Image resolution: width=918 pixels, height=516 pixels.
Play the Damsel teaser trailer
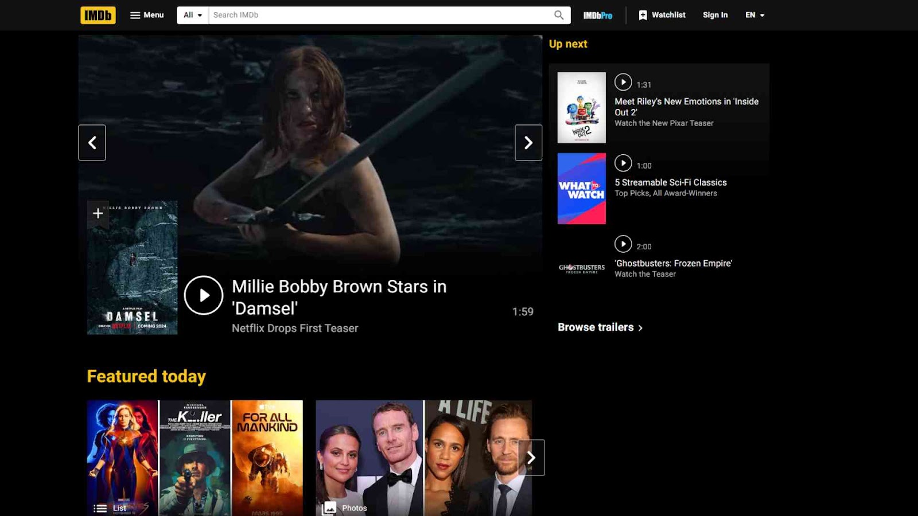204,295
